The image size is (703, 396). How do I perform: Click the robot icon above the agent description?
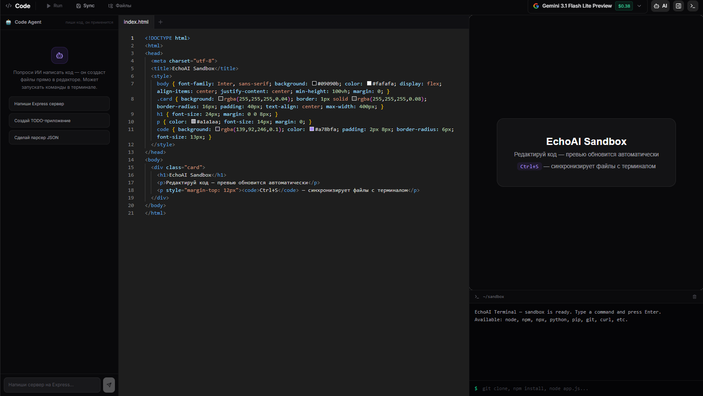(59, 55)
